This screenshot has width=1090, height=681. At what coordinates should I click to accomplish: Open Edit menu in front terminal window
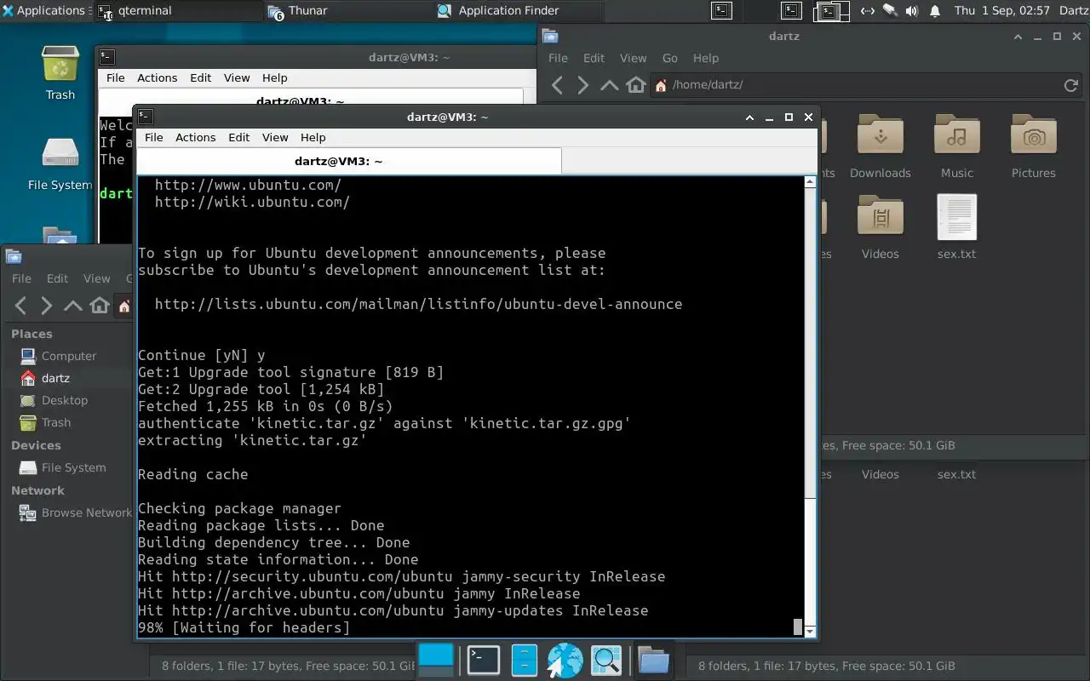238,137
